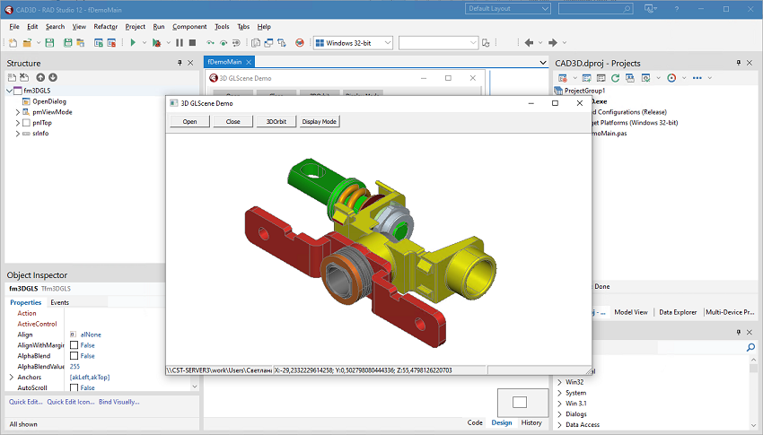Enable the AutoScroll property checkbox
The height and width of the screenshot is (435, 763).
(74, 388)
